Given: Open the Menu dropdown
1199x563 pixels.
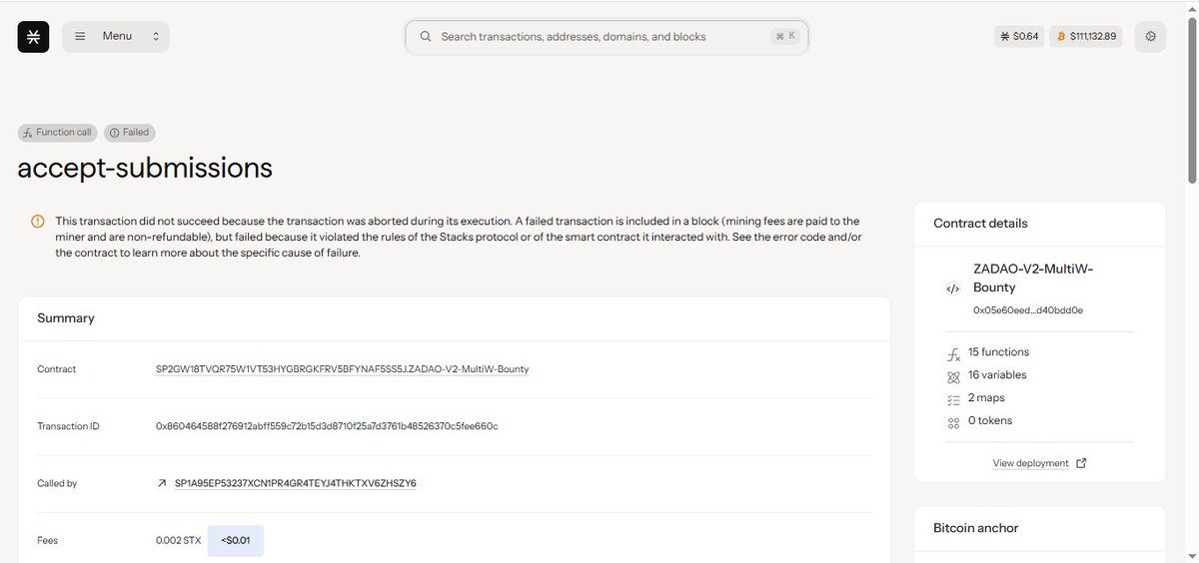Looking at the screenshot, I should tap(115, 36).
